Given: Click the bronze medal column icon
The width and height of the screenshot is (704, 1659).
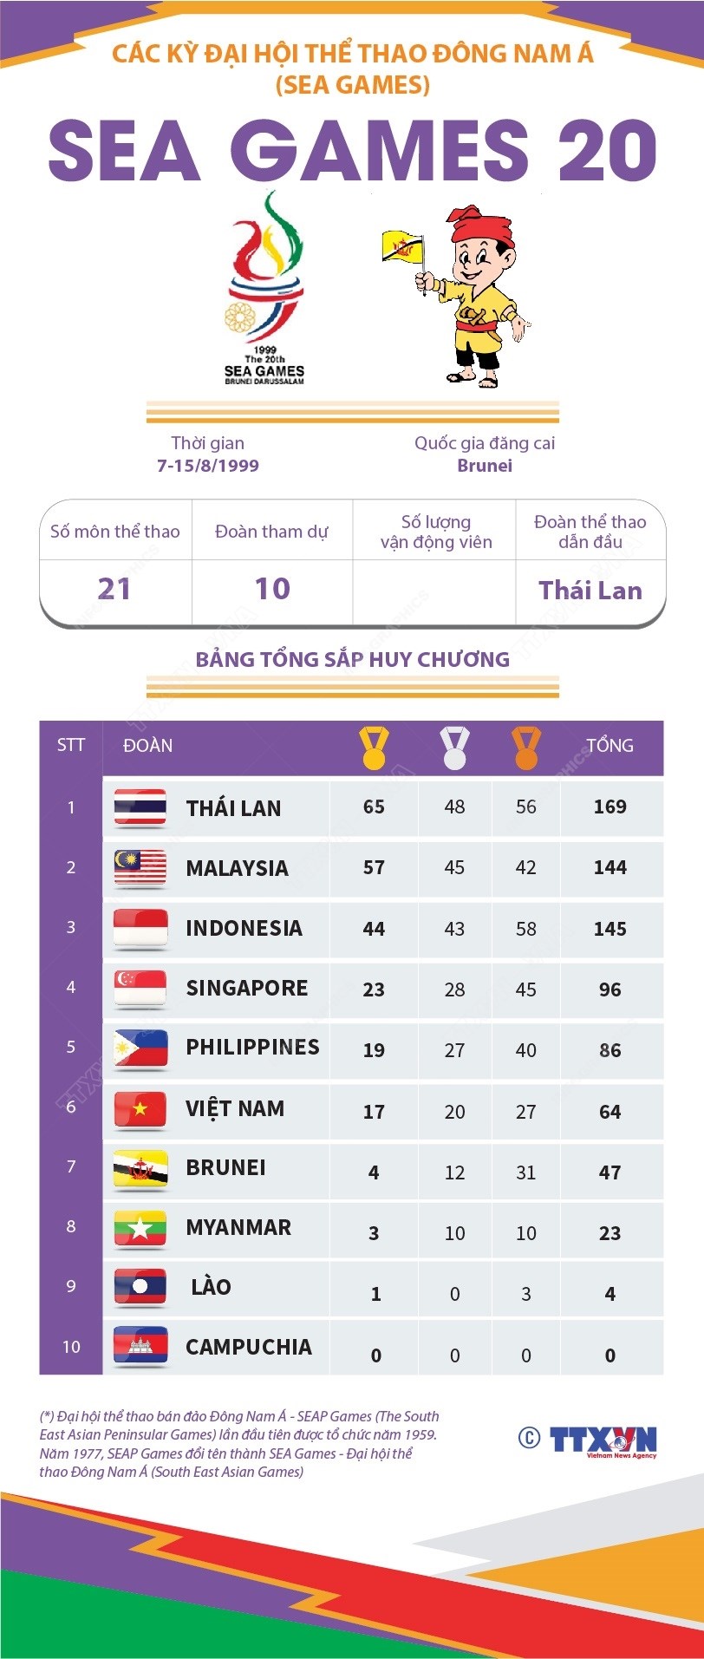Looking at the screenshot, I should pos(525,748).
